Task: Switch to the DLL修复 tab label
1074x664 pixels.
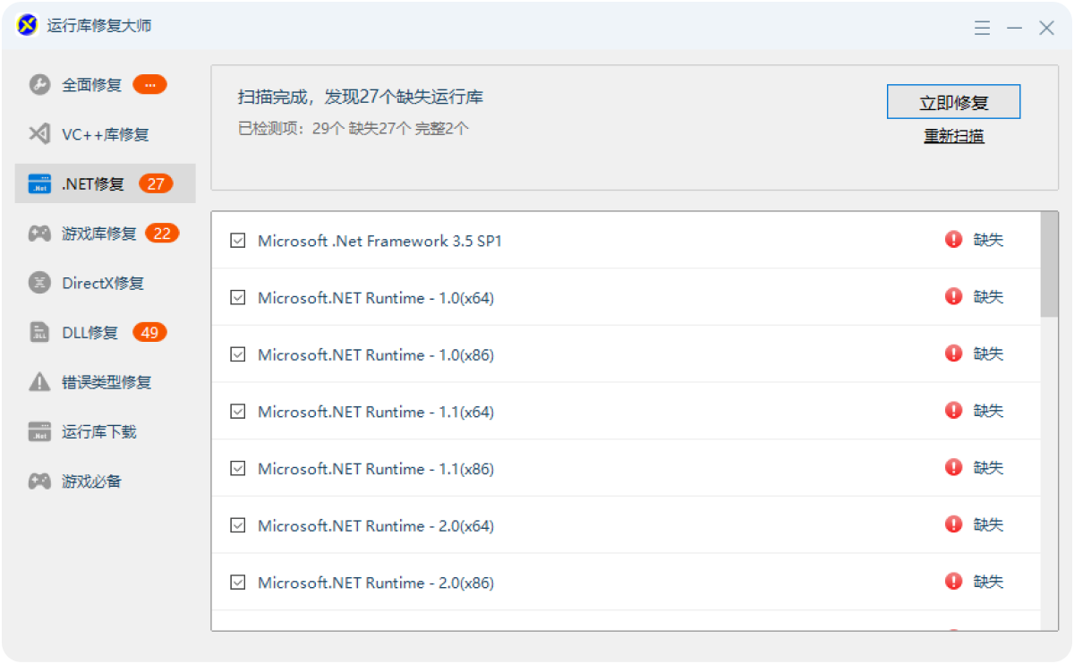Action: [89, 333]
